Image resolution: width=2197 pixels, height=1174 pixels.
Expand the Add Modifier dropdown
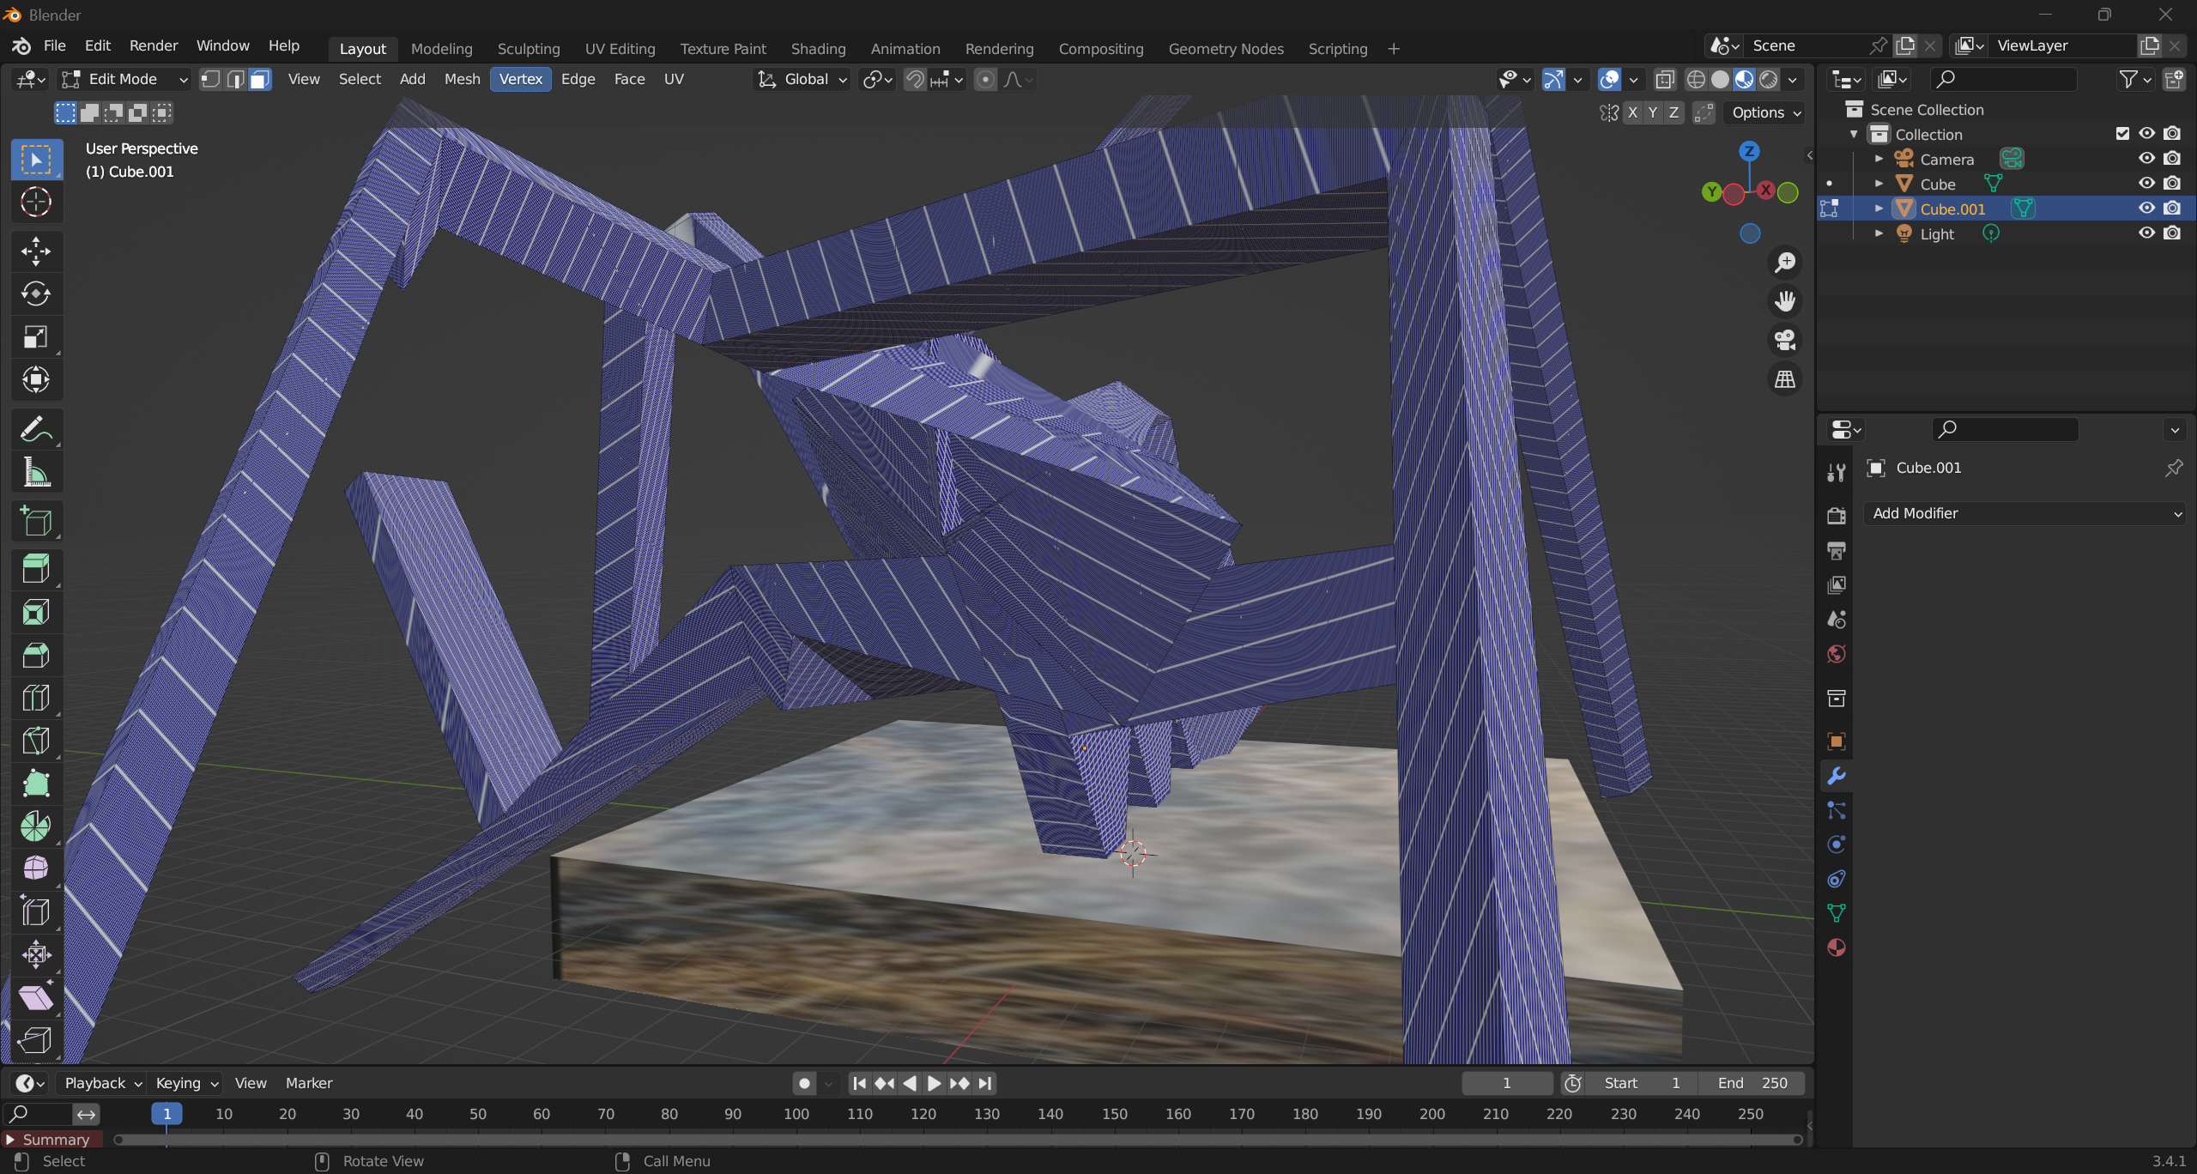click(2025, 513)
